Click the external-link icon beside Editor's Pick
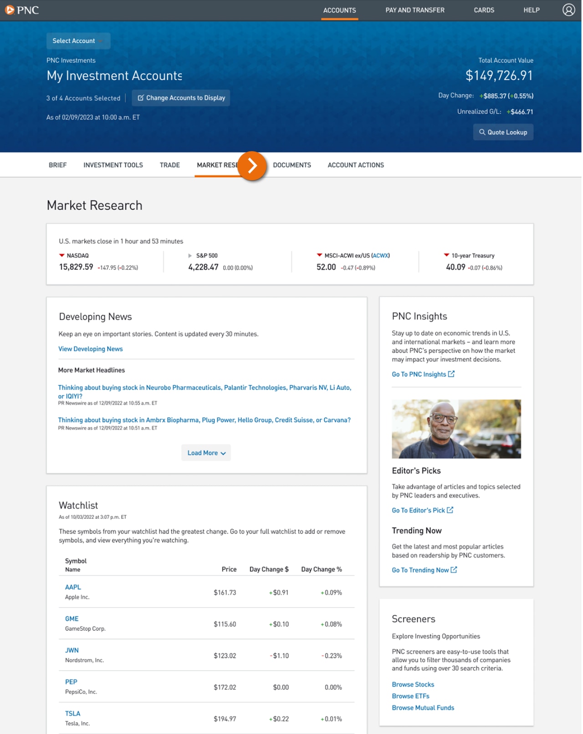The height and width of the screenshot is (734, 583). pyautogui.click(x=450, y=510)
